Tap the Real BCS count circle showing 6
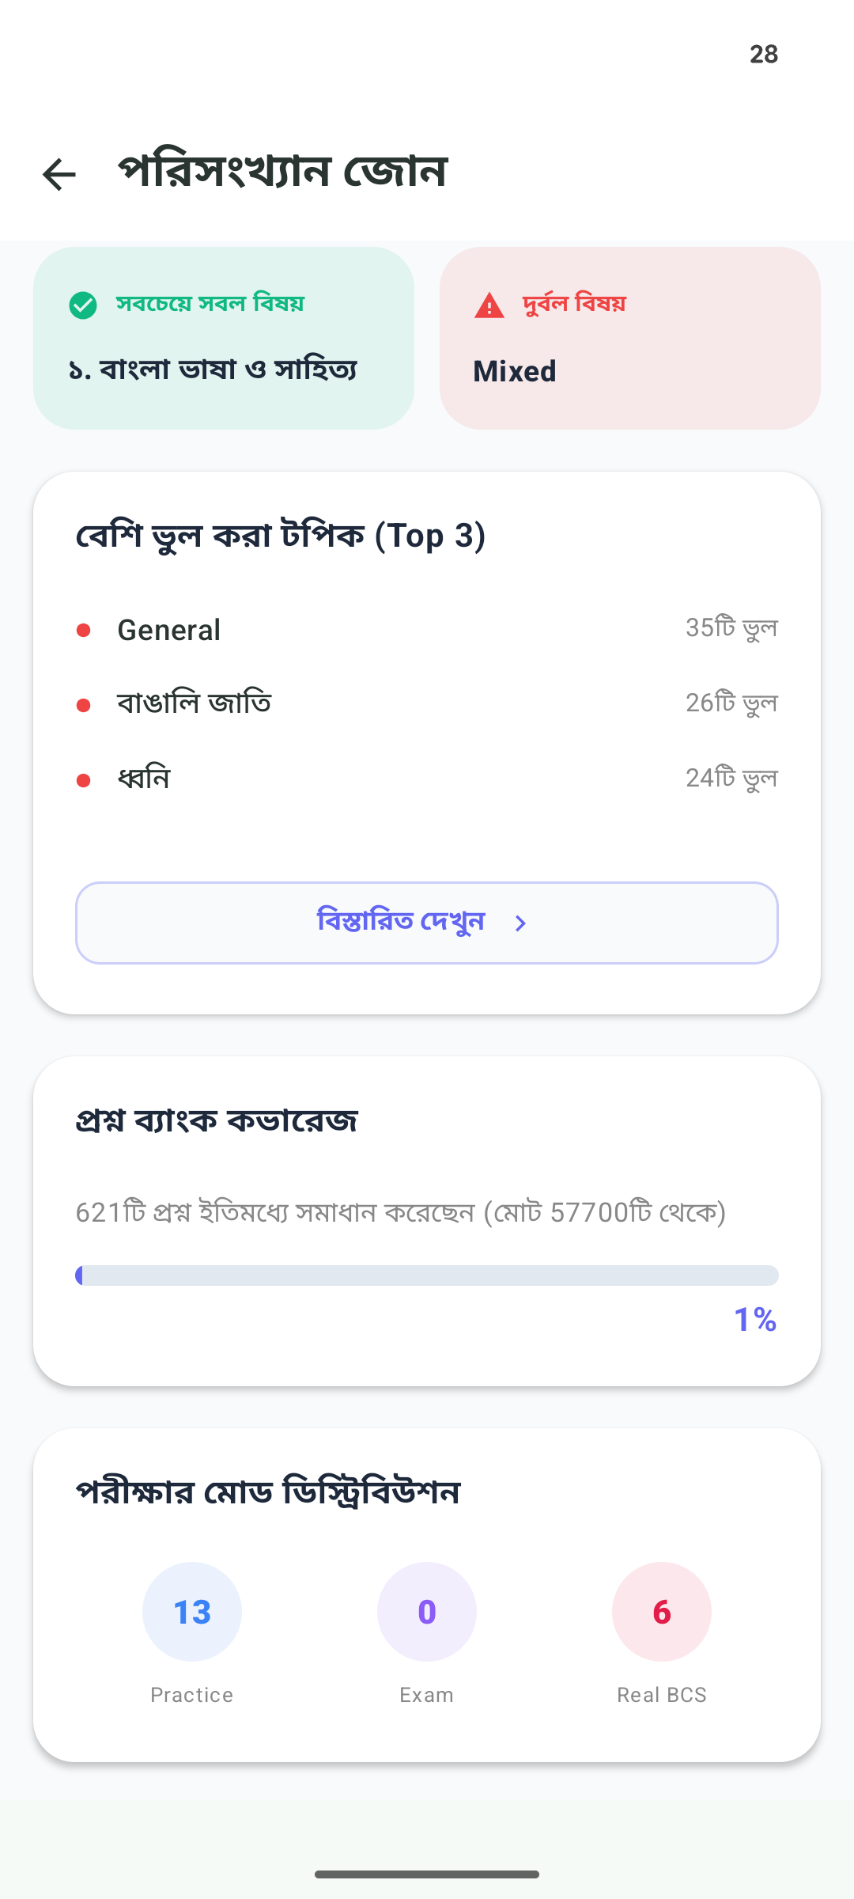 point(662,1612)
